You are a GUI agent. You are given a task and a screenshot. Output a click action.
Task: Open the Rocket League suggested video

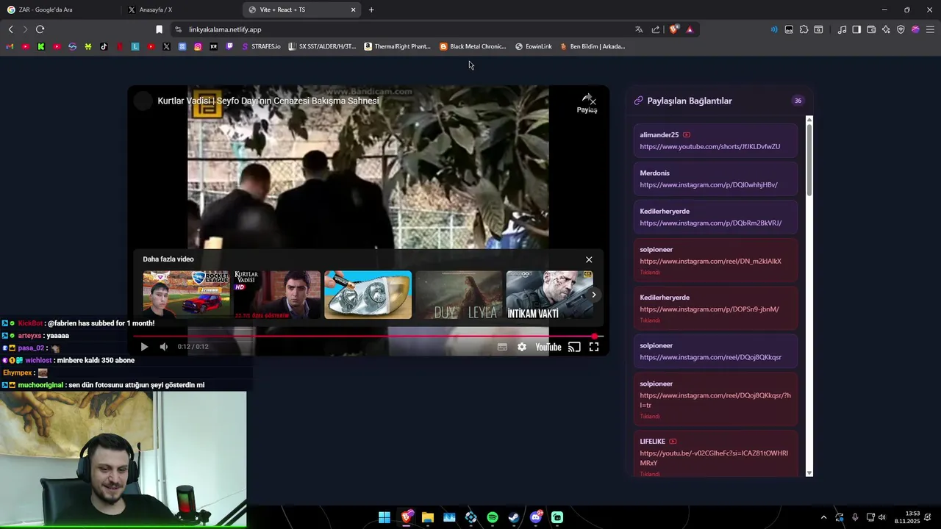pyautogui.click(x=186, y=295)
